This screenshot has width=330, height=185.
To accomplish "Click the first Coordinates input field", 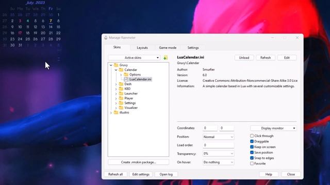I will [x=210, y=128].
